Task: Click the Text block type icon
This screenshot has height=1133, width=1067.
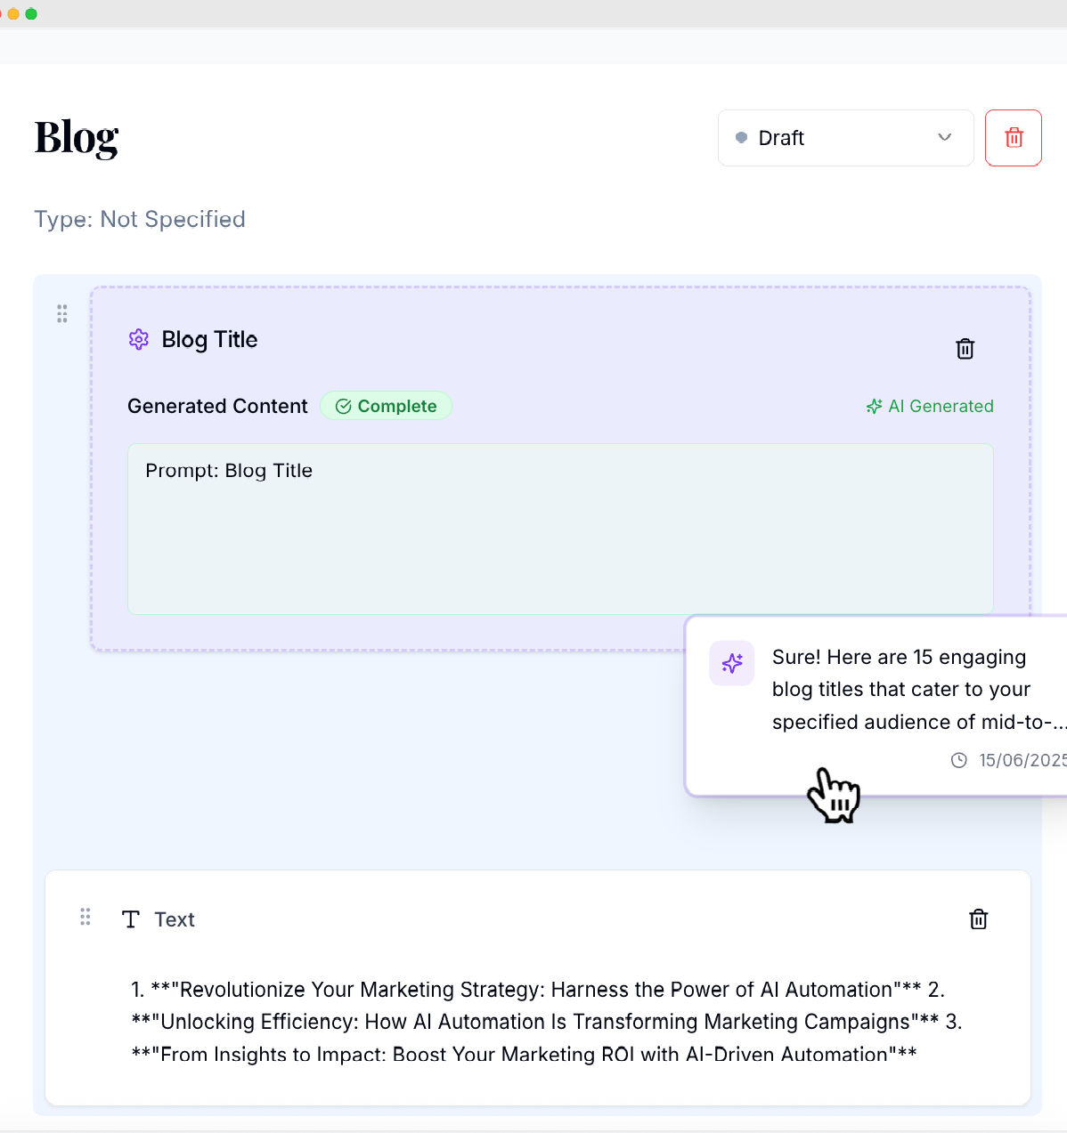Action: coord(131,919)
